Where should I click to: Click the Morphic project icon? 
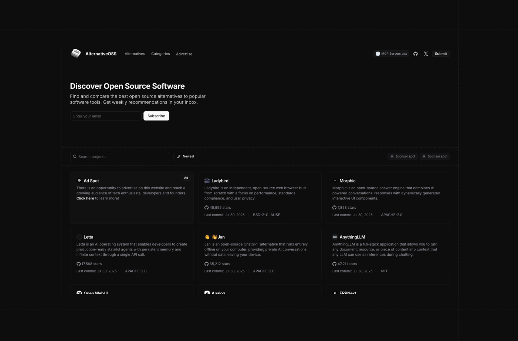(x=335, y=181)
